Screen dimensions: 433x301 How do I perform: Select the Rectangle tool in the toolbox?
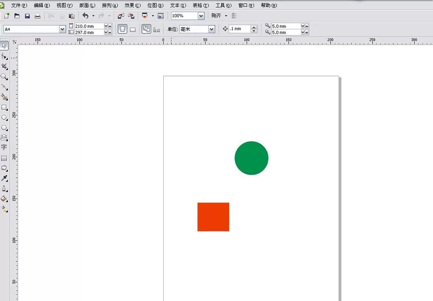coord(4,107)
